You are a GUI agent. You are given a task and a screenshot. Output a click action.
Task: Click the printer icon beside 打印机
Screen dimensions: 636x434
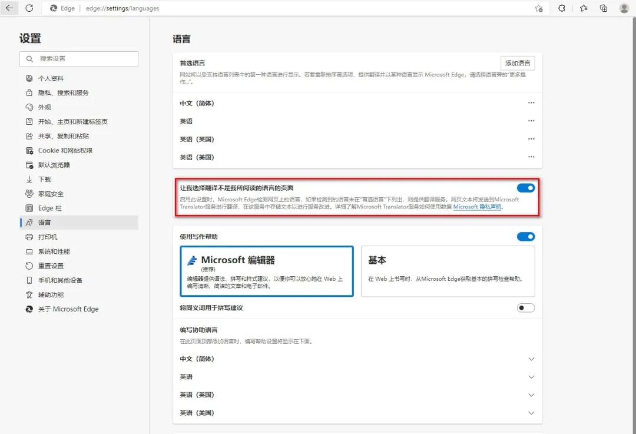pos(29,237)
